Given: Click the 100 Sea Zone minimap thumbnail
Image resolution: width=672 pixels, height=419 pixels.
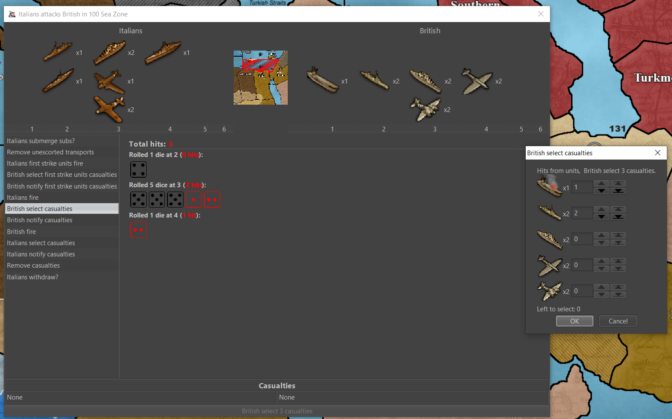Looking at the screenshot, I should (260, 77).
